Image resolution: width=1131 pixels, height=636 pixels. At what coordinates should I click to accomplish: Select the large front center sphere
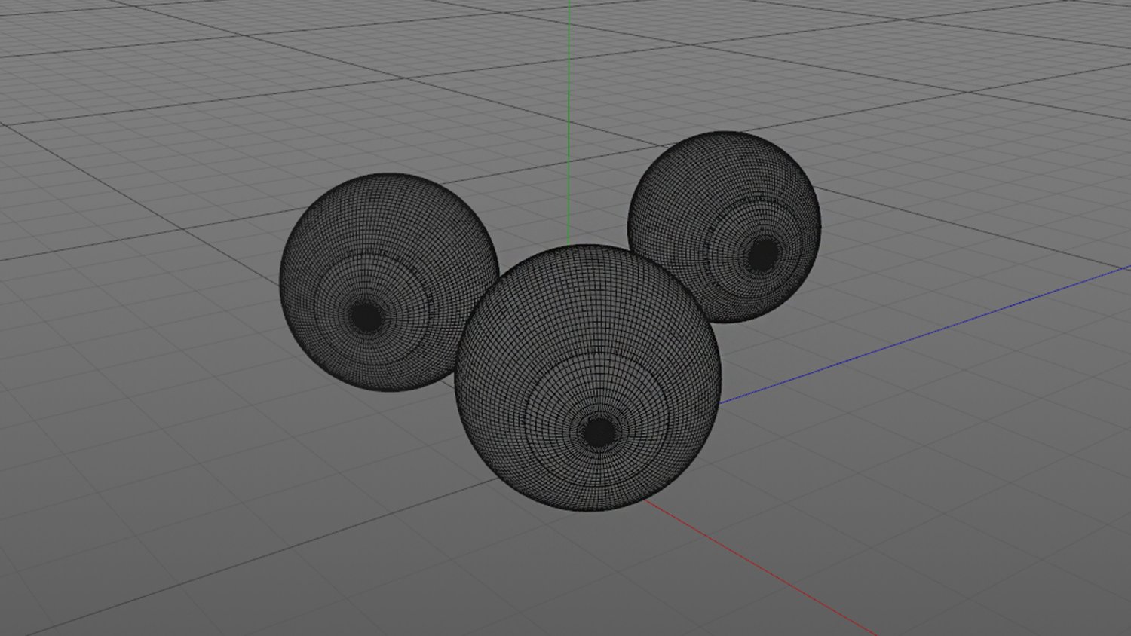point(588,377)
